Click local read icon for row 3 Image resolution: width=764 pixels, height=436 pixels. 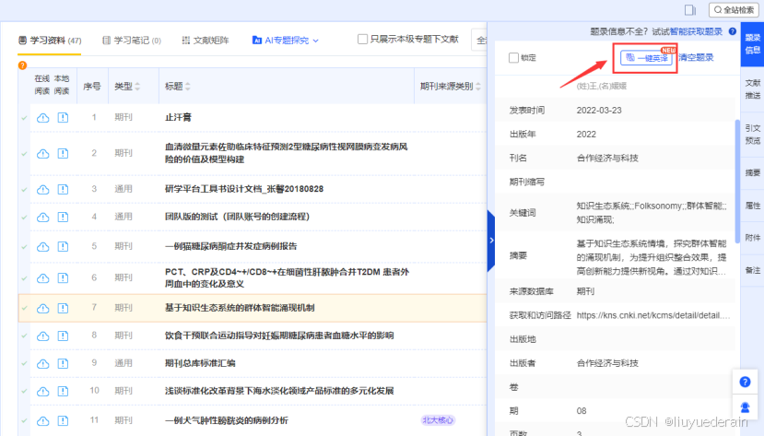63,189
